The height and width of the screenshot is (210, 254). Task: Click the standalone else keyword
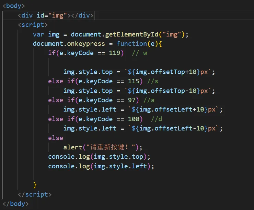(56, 138)
